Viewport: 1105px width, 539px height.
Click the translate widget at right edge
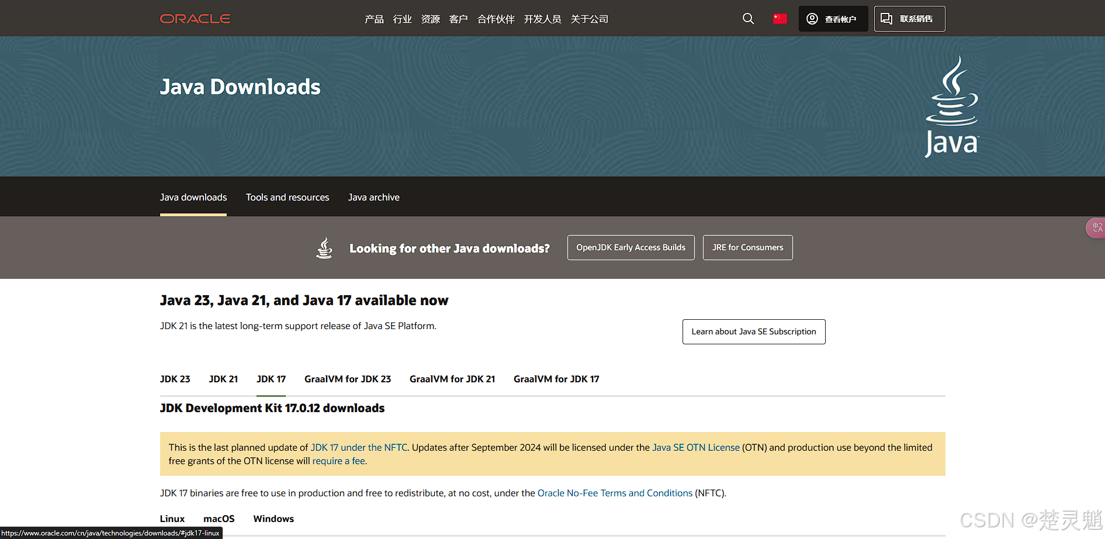click(1096, 227)
